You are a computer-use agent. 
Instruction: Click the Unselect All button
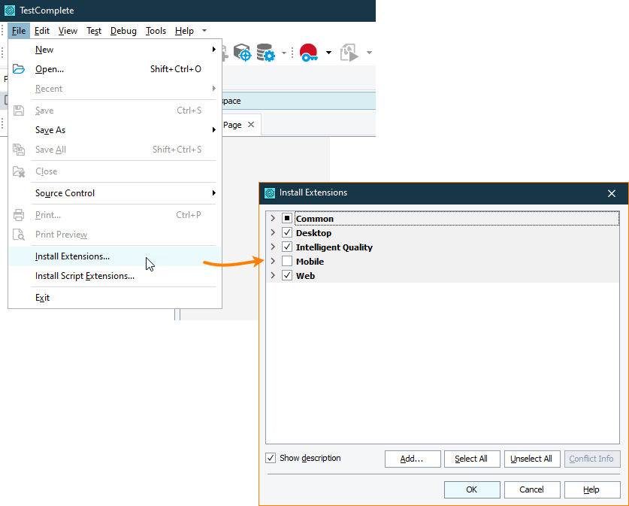point(532,459)
